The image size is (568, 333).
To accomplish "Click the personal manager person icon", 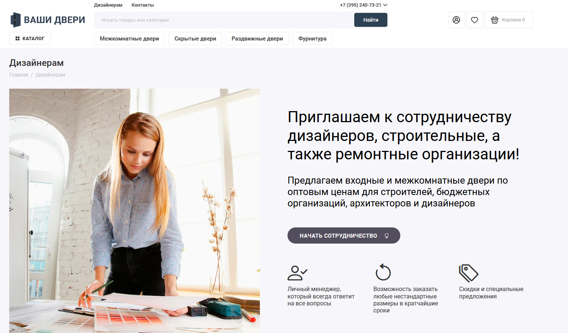I will [x=297, y=273].
